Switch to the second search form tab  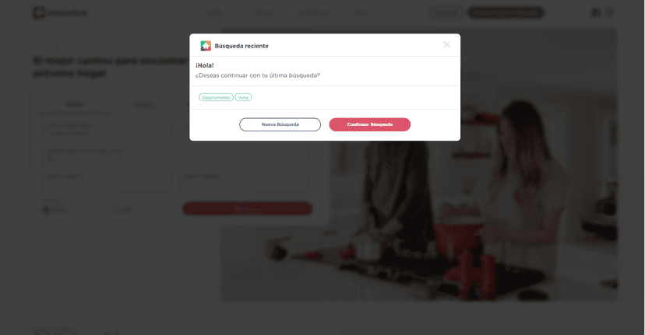[145, 105]
